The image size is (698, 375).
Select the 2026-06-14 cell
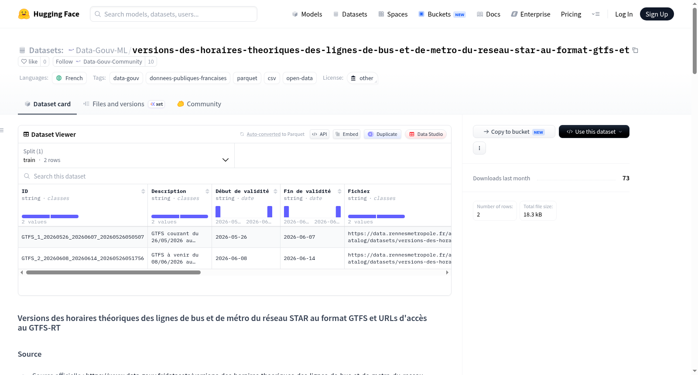pyautogui.click(x=312, y=258)
